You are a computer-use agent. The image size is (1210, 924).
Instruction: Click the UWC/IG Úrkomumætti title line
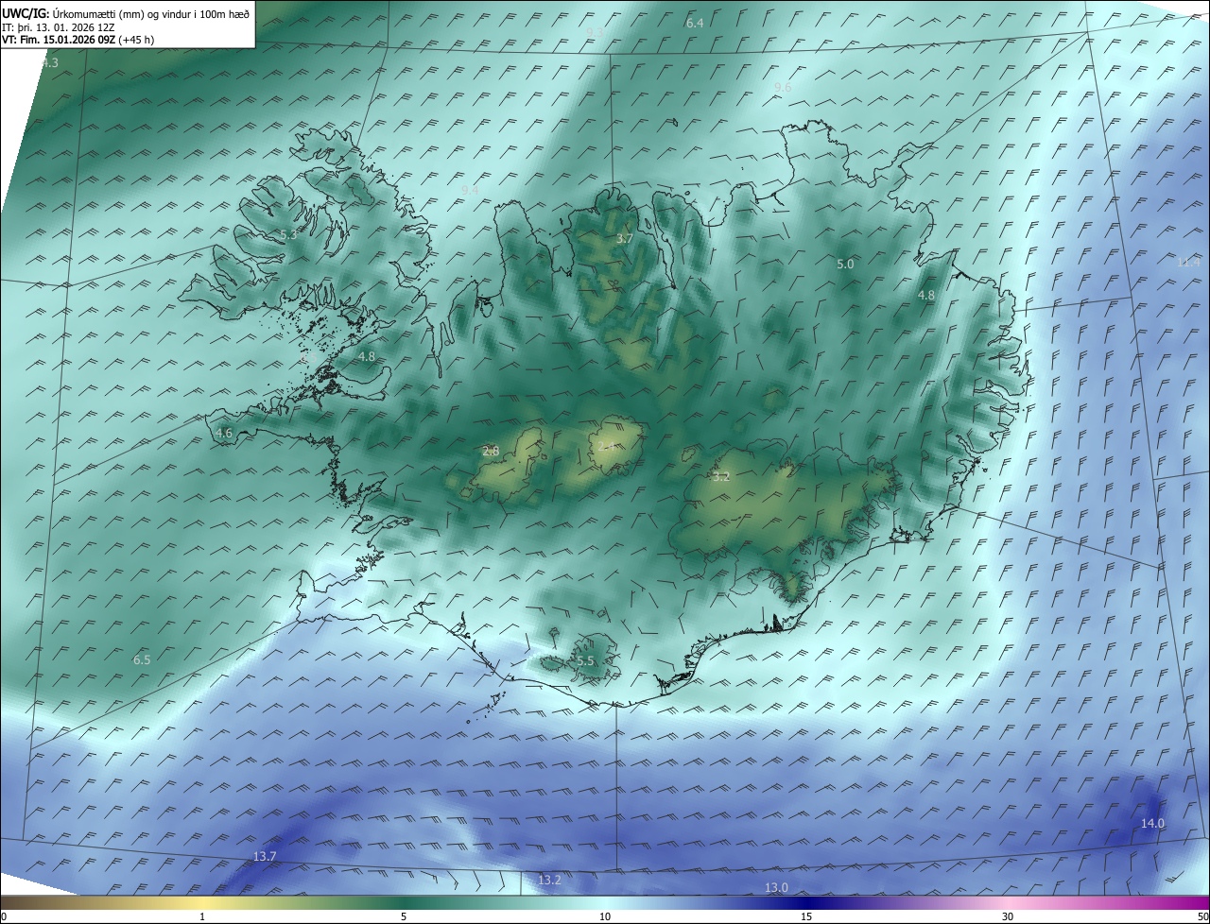point(126,13)
